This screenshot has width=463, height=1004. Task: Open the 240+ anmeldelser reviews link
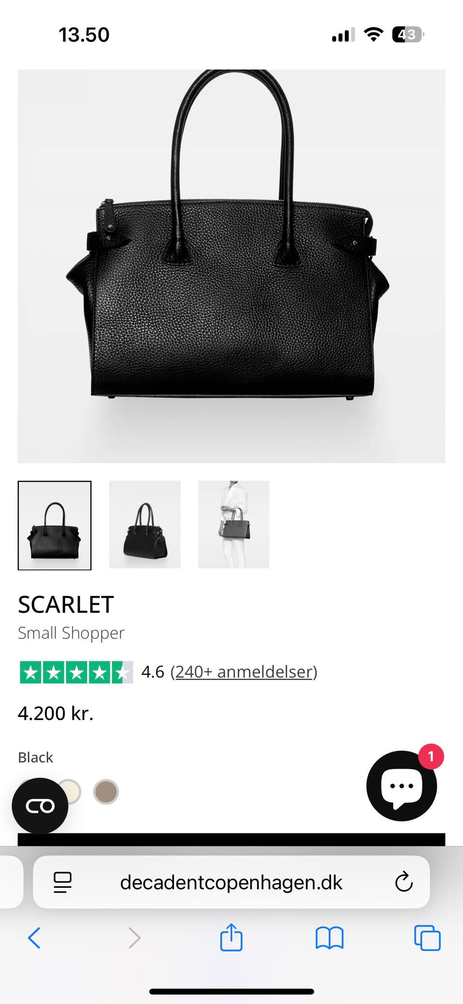click(244, 672)
